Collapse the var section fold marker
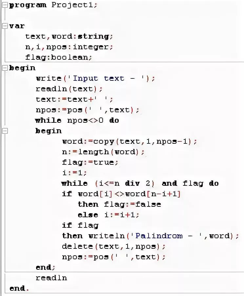 tap(5, 26)
